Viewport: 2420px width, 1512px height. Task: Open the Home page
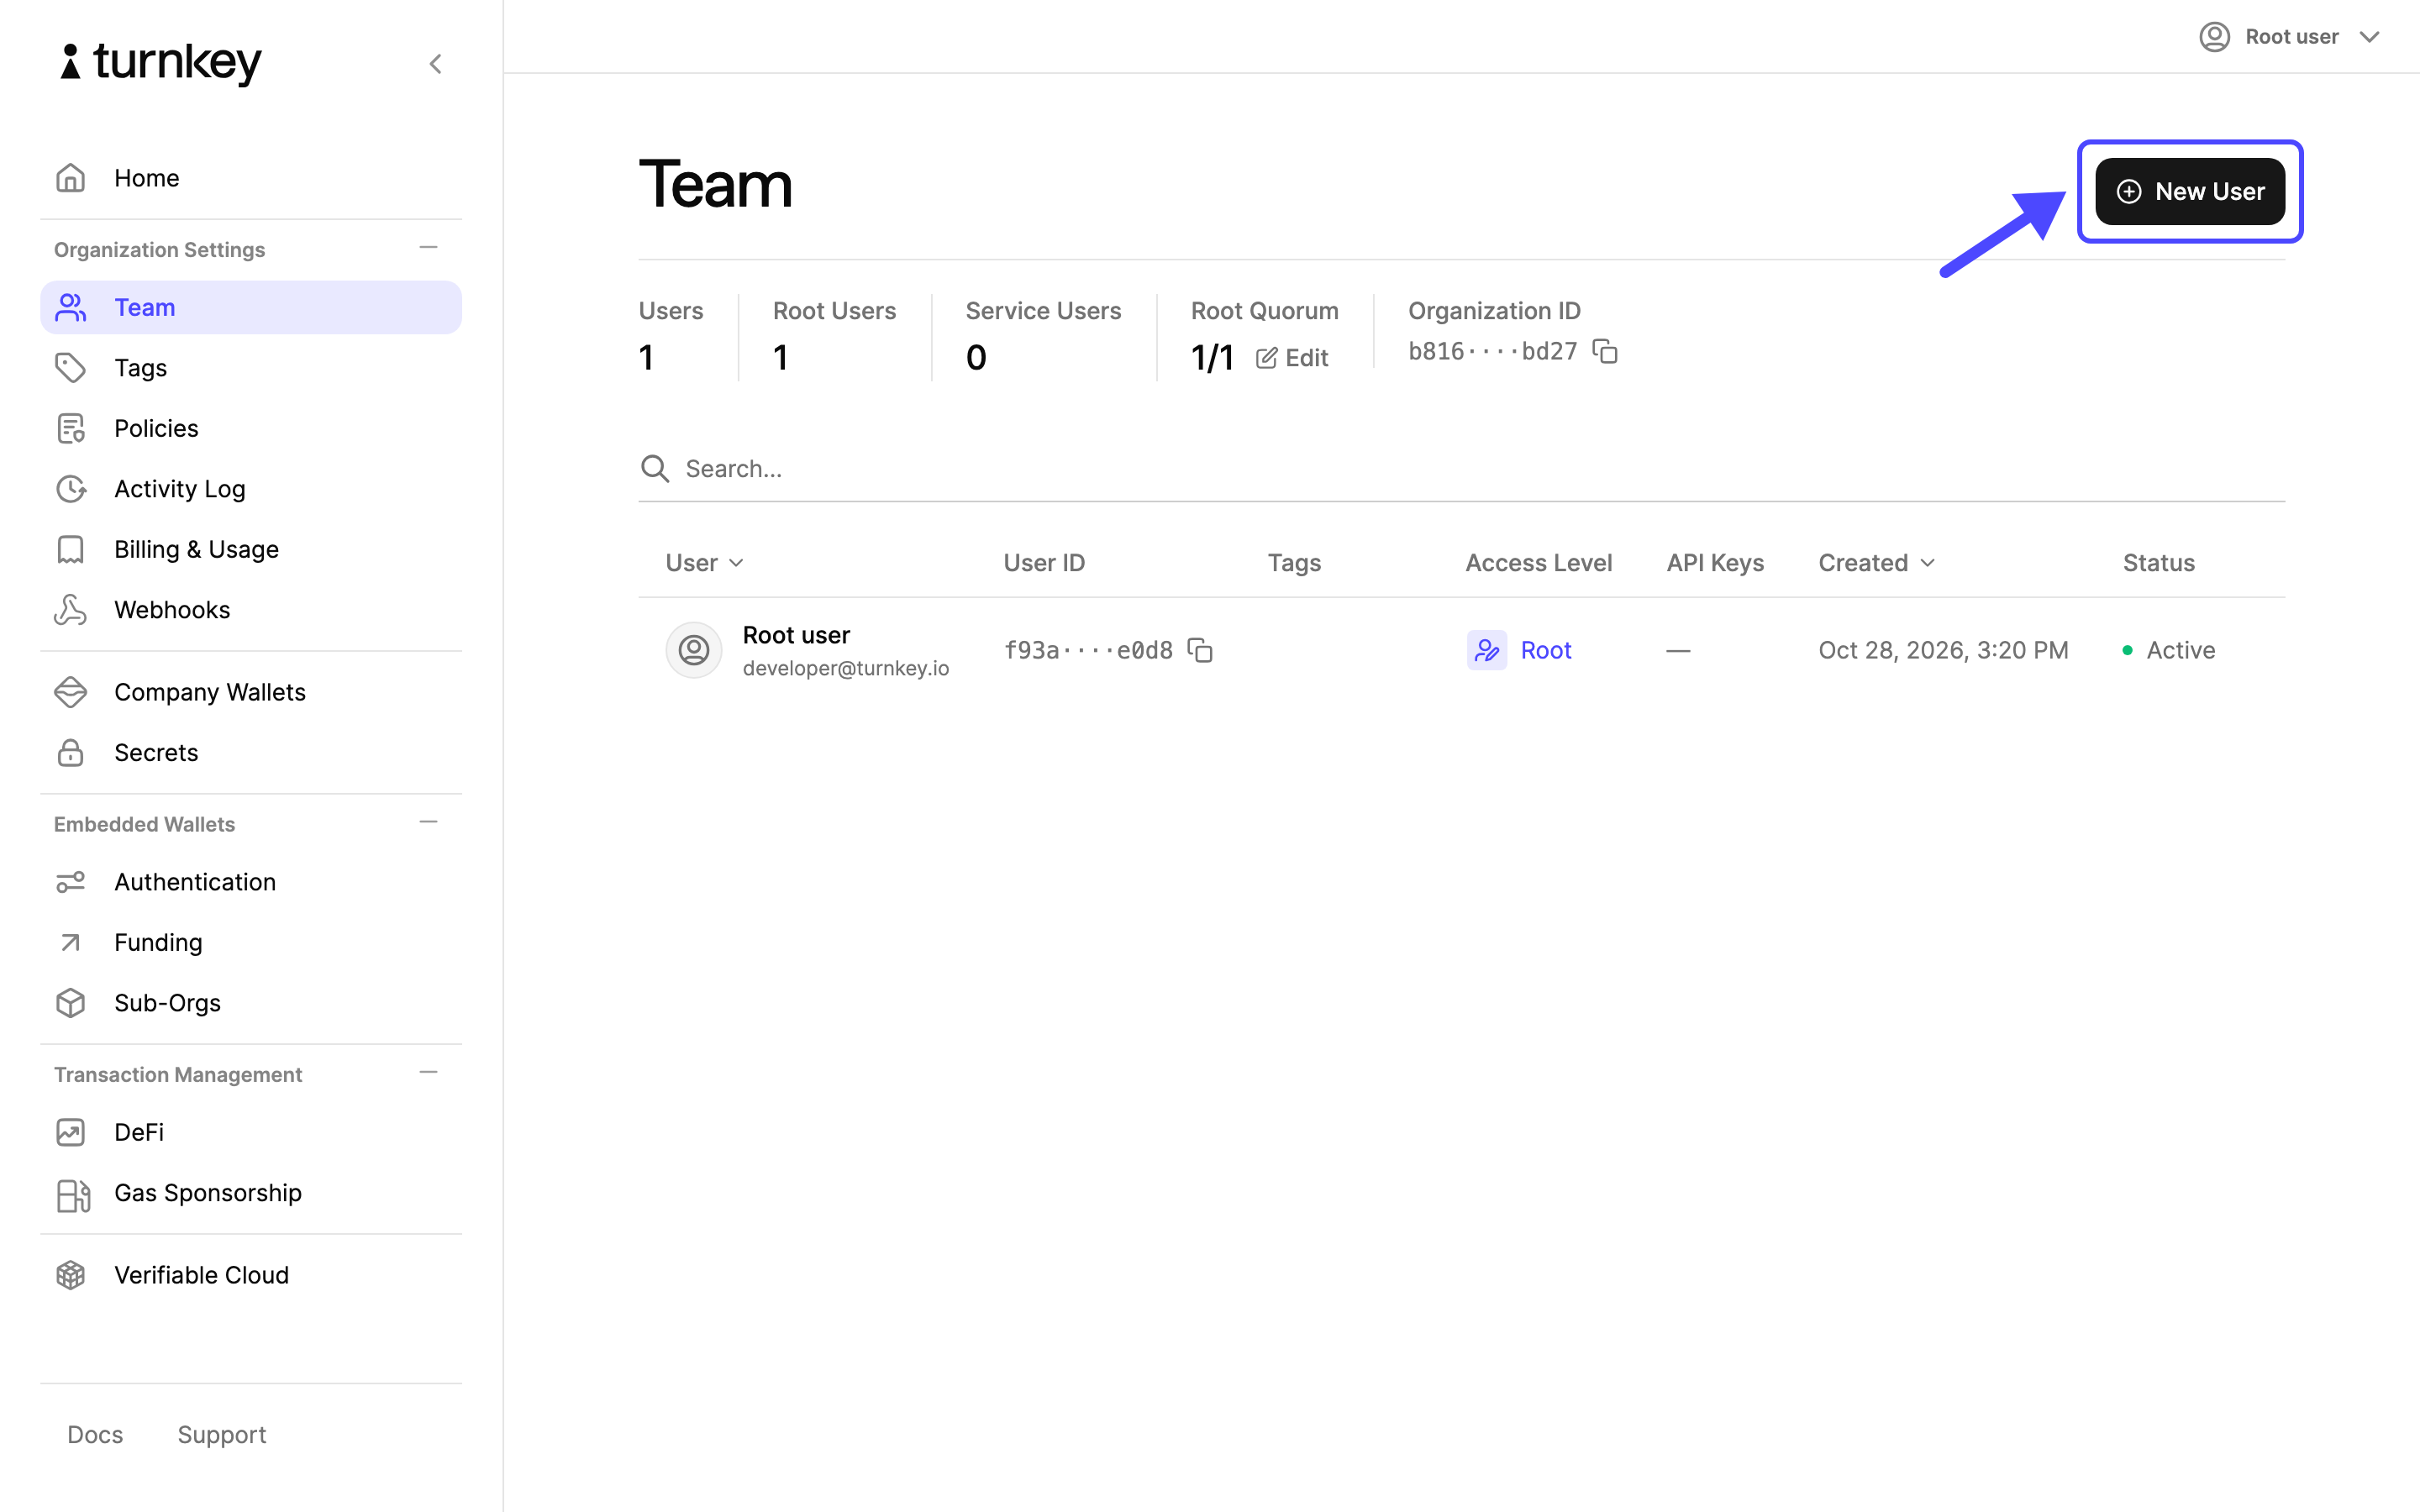tap(146, 178)
